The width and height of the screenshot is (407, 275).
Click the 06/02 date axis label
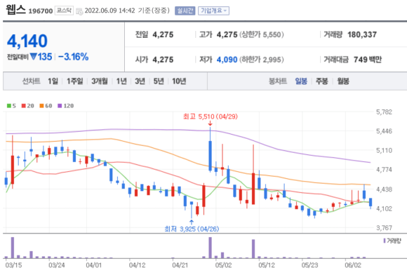(353, 265)
